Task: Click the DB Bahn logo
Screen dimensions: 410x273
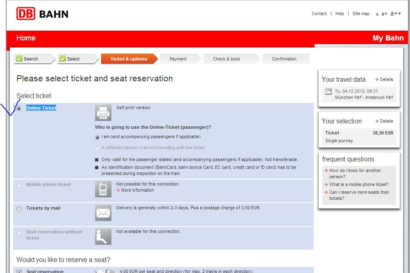Action: point(42,13)
